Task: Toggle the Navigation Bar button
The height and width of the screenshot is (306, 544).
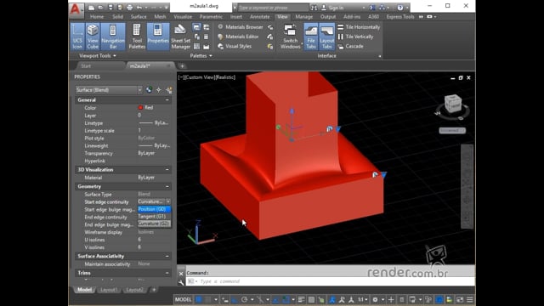Action: 113,37
